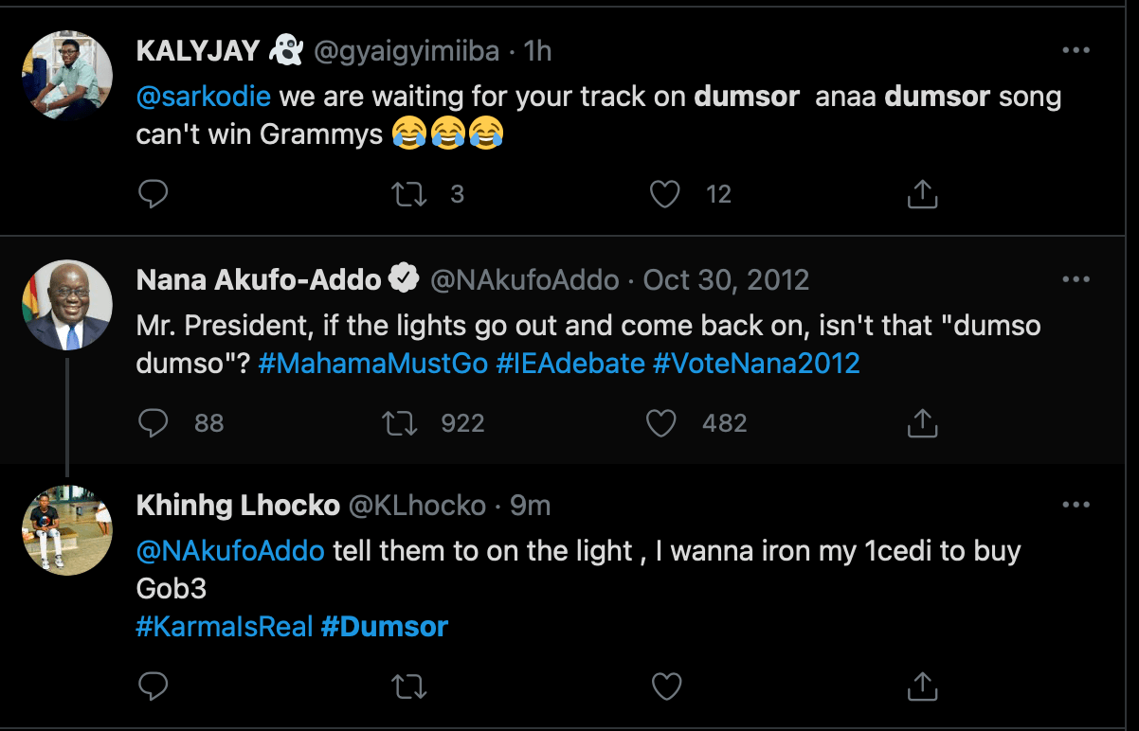Retweet KALYJAY's tweet with 3 retweets
This screenshot has height=731, width=1139.
[x=409, y=194]
